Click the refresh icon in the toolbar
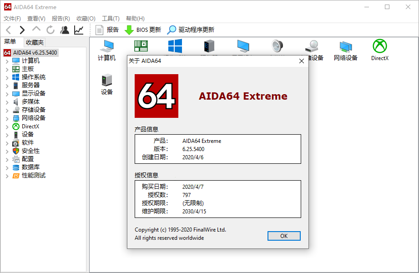 50,30
